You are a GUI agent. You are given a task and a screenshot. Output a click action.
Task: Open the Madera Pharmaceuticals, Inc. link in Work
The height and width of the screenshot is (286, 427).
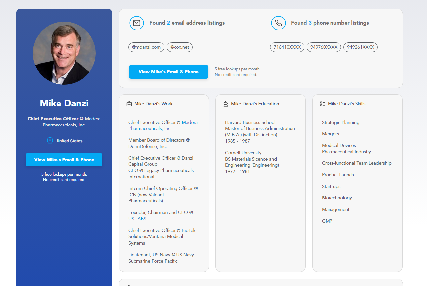pos(163,125)
